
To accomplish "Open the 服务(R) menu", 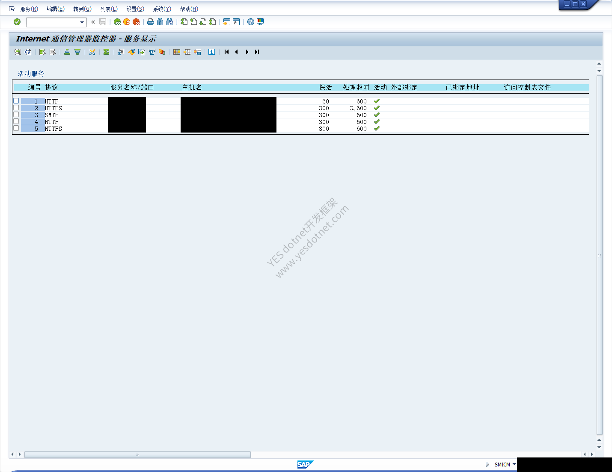I will click(29, 9).
